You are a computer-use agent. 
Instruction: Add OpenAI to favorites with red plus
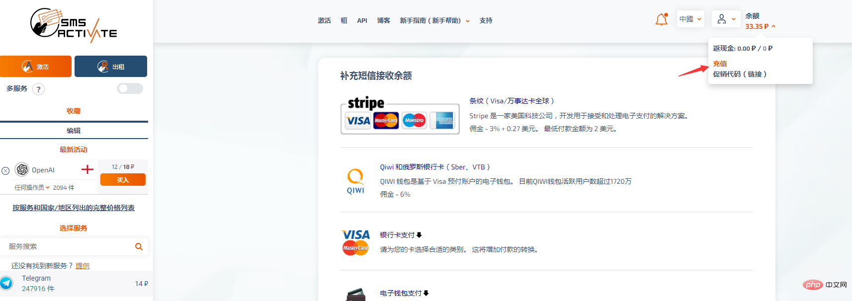87,169
